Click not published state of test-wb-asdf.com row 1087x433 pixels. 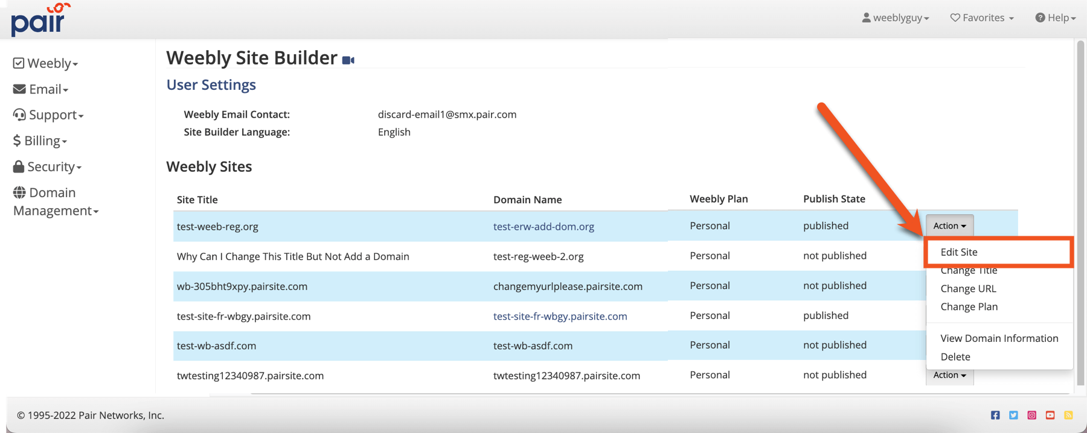[x=835, y=345]
